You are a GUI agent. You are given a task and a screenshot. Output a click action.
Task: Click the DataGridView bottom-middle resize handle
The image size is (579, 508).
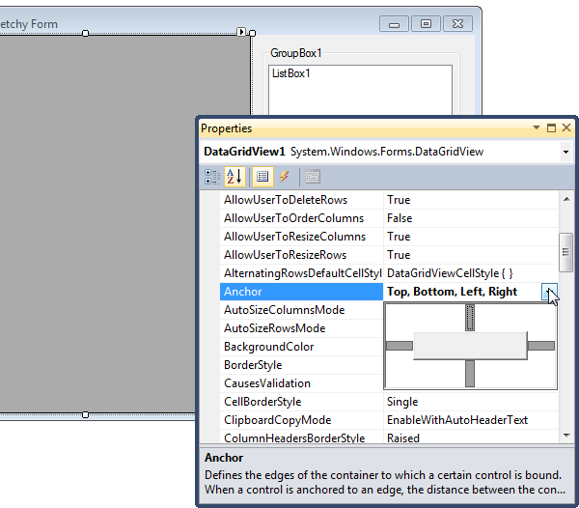(85, 415)
